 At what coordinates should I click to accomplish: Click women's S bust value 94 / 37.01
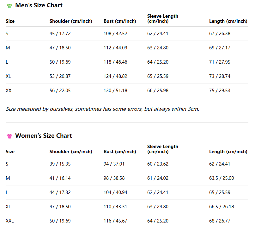click(x=114, y=164)
